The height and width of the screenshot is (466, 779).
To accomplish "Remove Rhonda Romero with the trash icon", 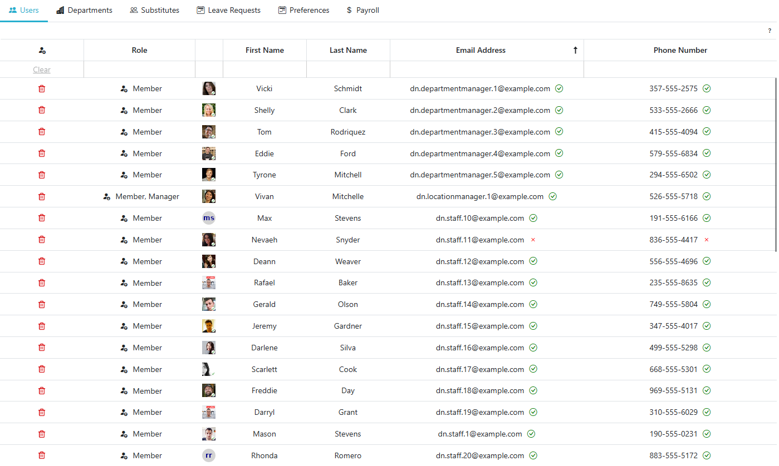I will [x=42, y=455].
